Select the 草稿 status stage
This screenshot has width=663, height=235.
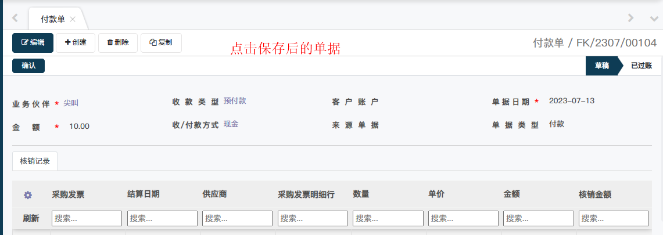(x=601, y=66)
